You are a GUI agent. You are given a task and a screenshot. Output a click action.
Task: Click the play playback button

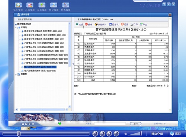102,134
